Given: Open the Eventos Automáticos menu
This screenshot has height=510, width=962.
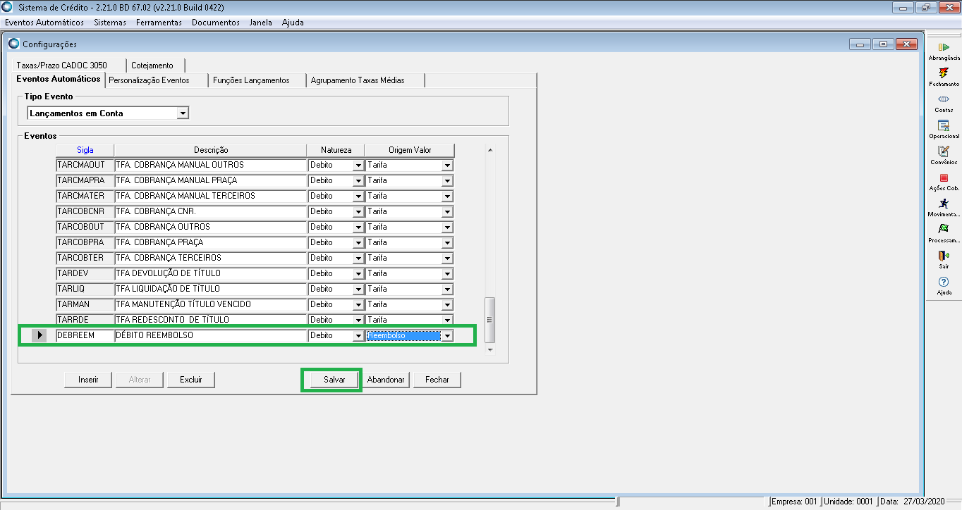Looking at the screenshot, I should tap(44, 23).
